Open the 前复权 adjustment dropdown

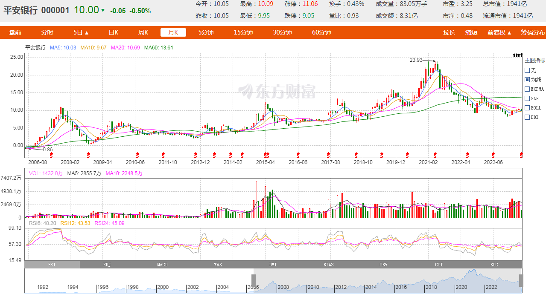[499, 32]
